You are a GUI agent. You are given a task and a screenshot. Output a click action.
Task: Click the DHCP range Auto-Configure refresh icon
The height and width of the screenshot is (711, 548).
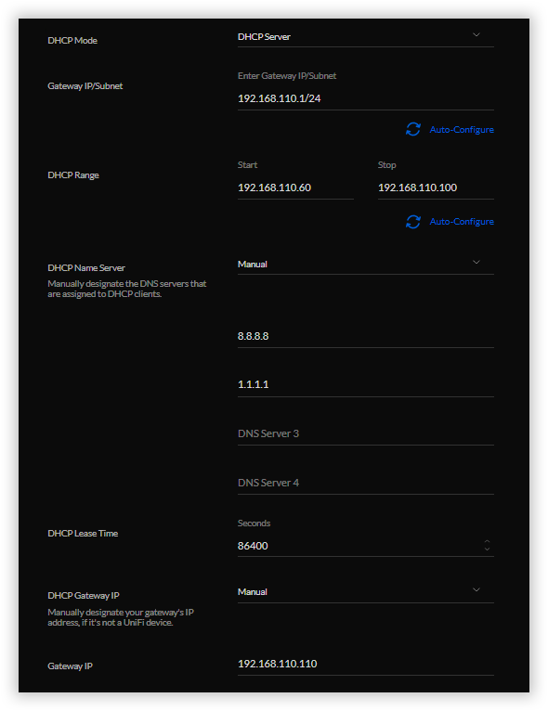coord(412,222)
